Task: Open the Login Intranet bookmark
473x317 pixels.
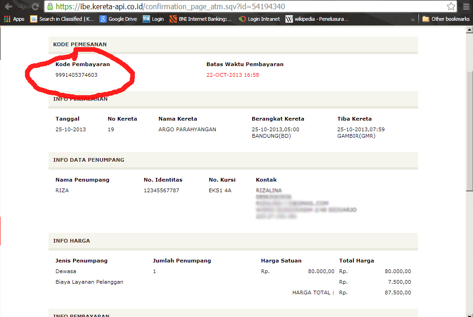Action: tap(260, 19)
